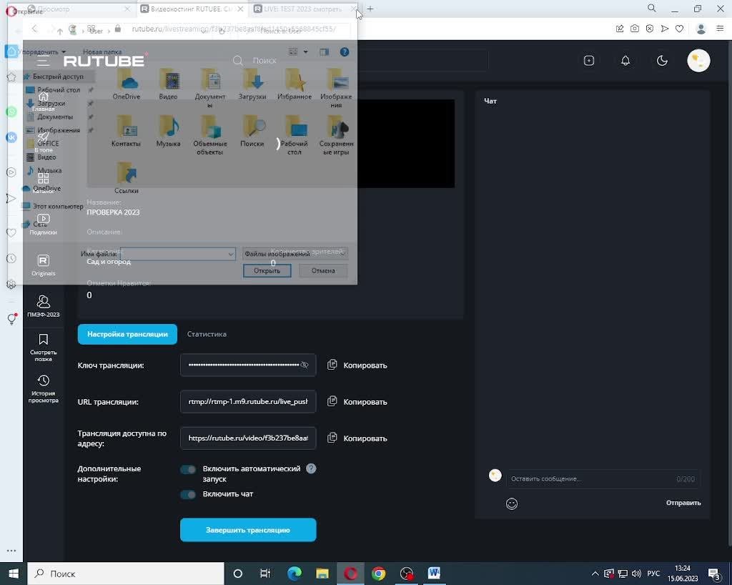Click the Rutube upload video plus icon
732x585 pixels.
coord(589,61)
